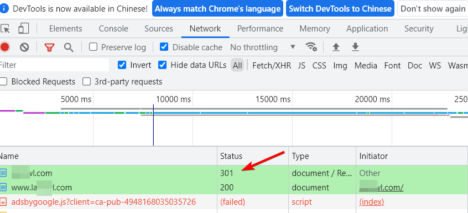Click document icon of 301 request row
The width and height of the screenshot is (468, 213).
pos(3,173)
